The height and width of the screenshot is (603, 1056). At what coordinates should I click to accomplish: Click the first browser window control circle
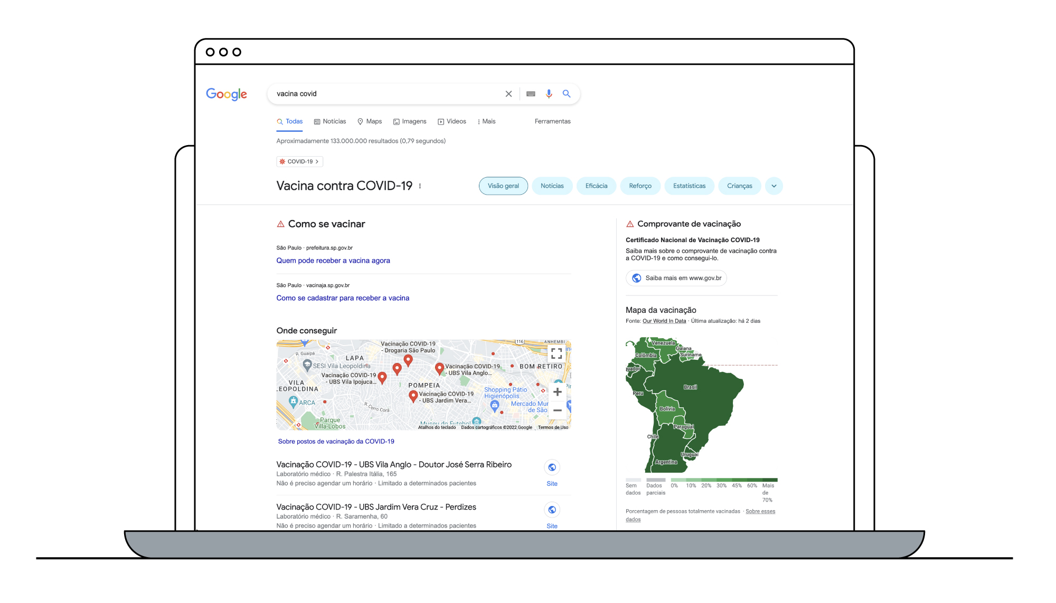210,52
